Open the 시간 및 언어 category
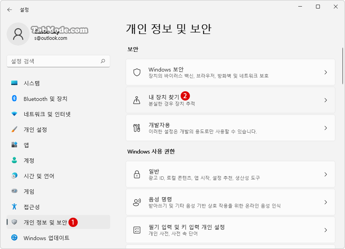This screenshot has width=345, height=249. tap(58, 176)
